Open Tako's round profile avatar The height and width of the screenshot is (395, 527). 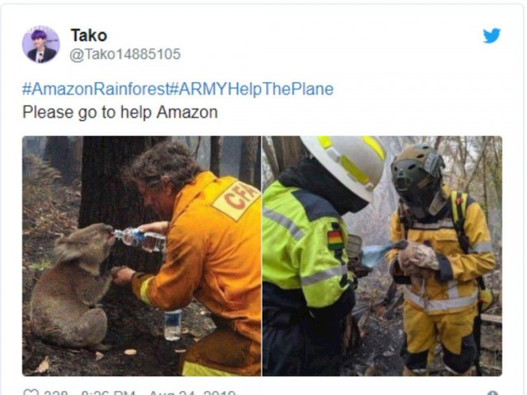tap(41, 44)
